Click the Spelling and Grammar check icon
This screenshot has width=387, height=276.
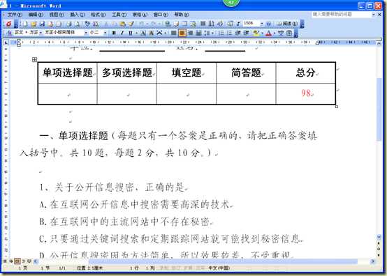[x=87, y=24]
